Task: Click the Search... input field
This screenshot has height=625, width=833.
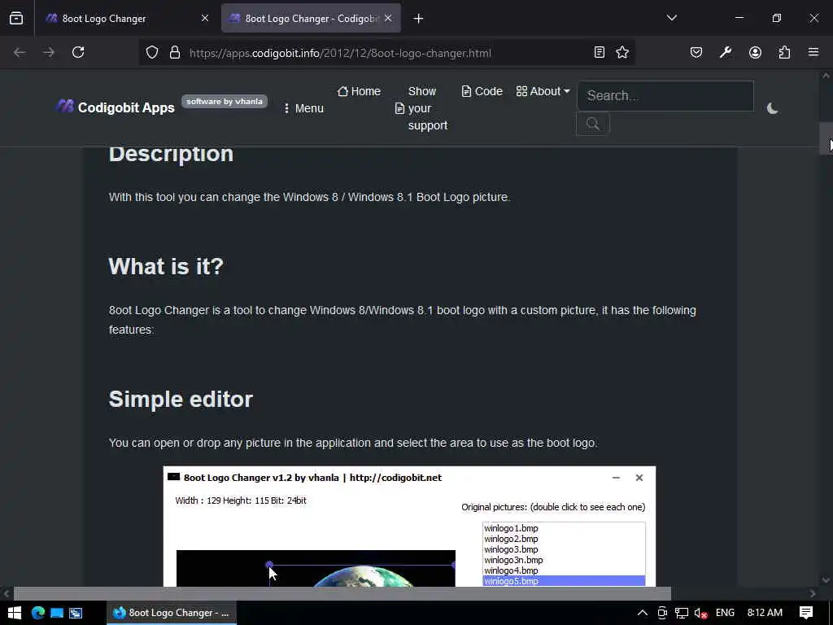Action: pos(665,96)
